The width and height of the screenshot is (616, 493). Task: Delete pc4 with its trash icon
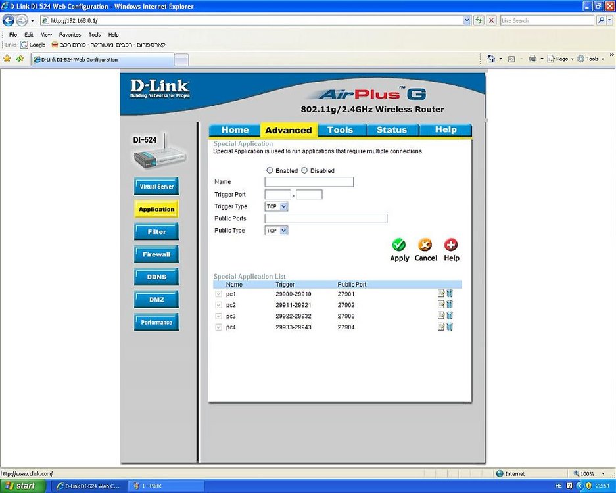(x=450, y=327)
